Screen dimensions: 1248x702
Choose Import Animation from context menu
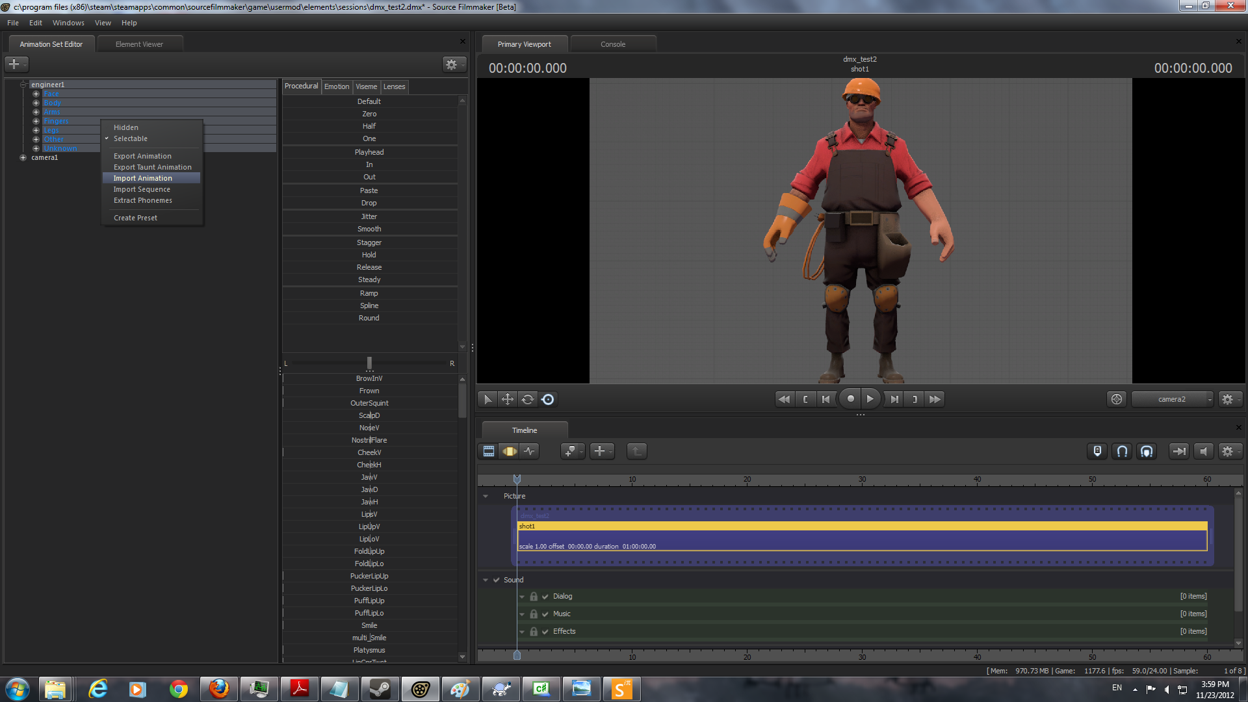(x=151, y=178)
